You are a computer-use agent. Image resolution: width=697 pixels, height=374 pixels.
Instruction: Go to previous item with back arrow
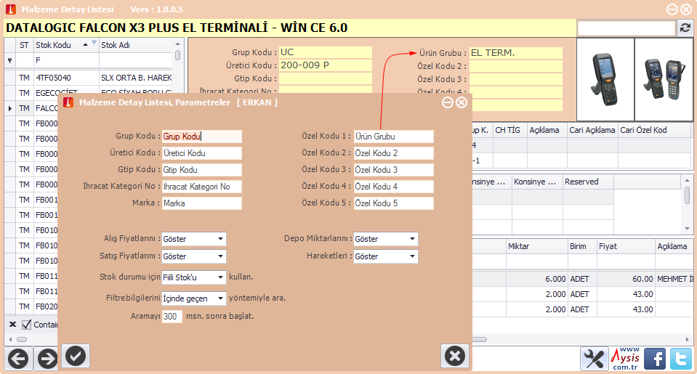(x=19, y=359)
